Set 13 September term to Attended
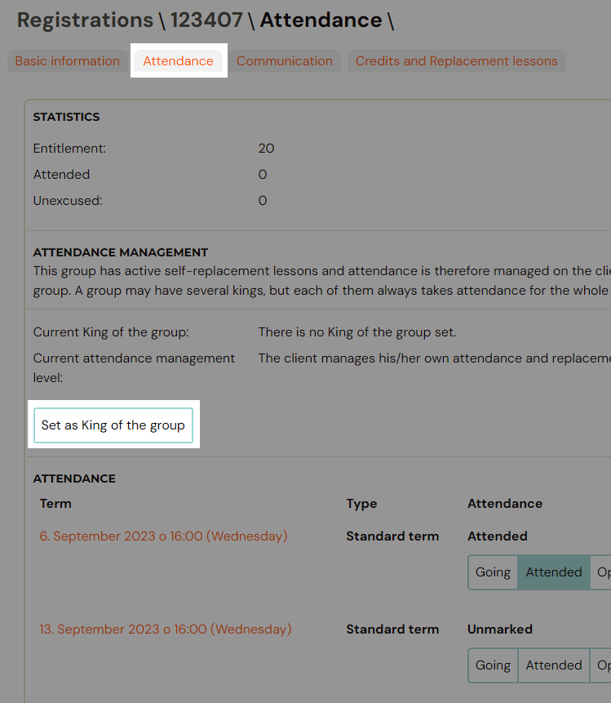This screenshot has width=611, height=703. (x=553, y=665)
